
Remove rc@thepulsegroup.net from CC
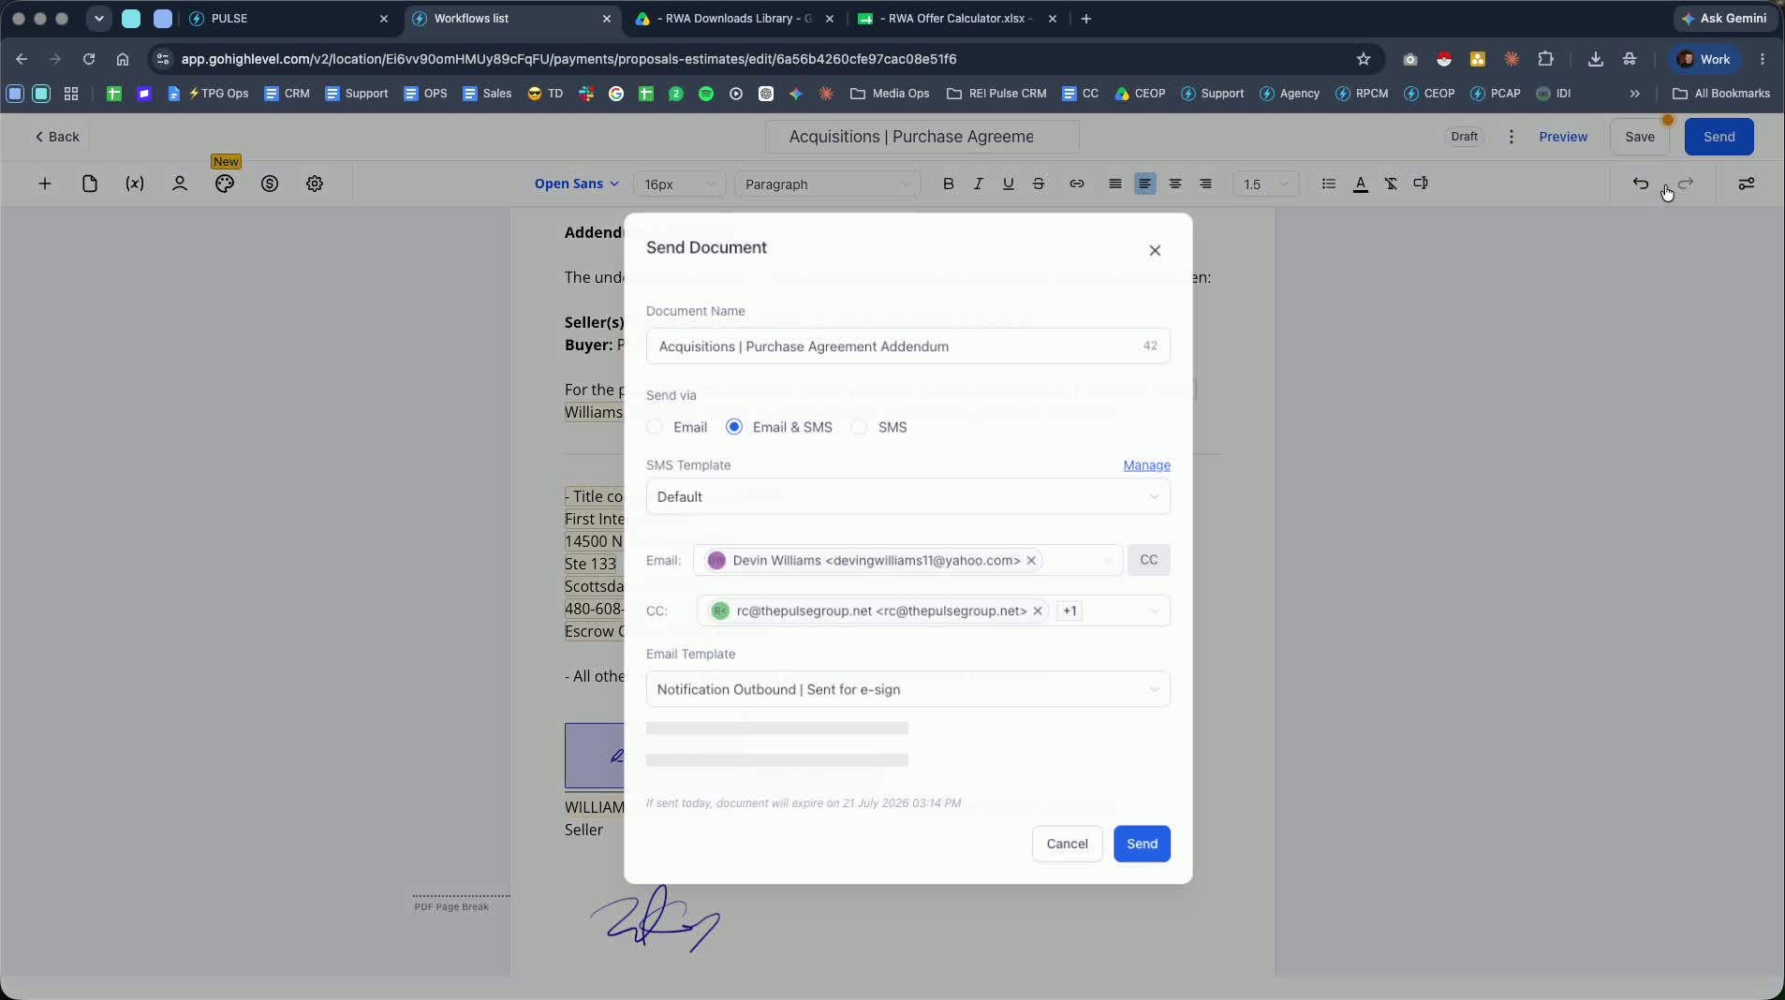click(x=1037, y=610)
